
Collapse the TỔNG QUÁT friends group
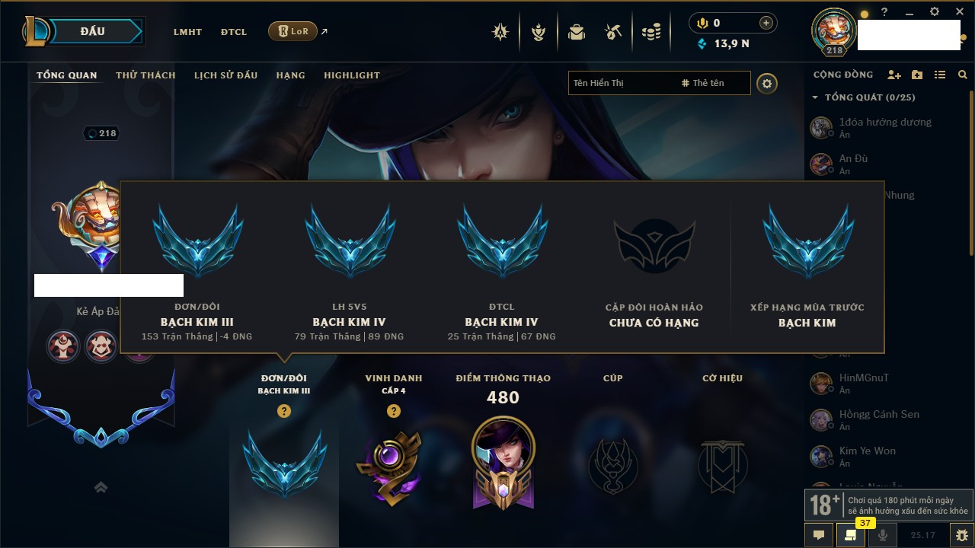pos(815,97)
